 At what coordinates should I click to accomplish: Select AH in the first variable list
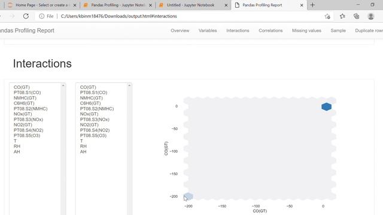point(17,152)
